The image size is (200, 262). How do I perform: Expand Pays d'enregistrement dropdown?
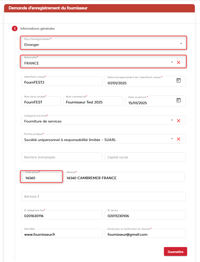[x=181, y=44]
